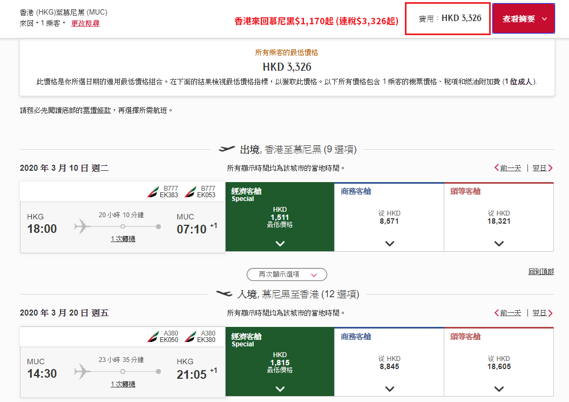Go to 前一天 for outbound date
The width and height of the screenshot is (569, 402).
(x=507, y=168)
